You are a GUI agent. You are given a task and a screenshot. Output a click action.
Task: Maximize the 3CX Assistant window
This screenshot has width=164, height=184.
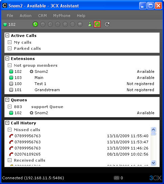pyautogui.click(x=150, y=5)
